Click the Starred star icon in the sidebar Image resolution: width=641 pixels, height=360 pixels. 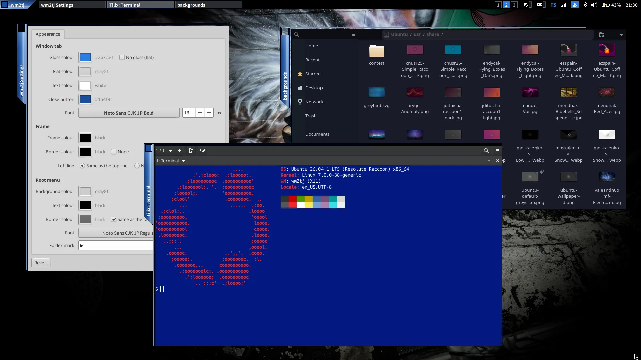coord(300,74)
